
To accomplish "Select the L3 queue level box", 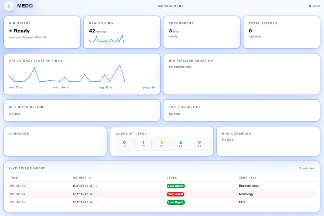I will (162, 144).
